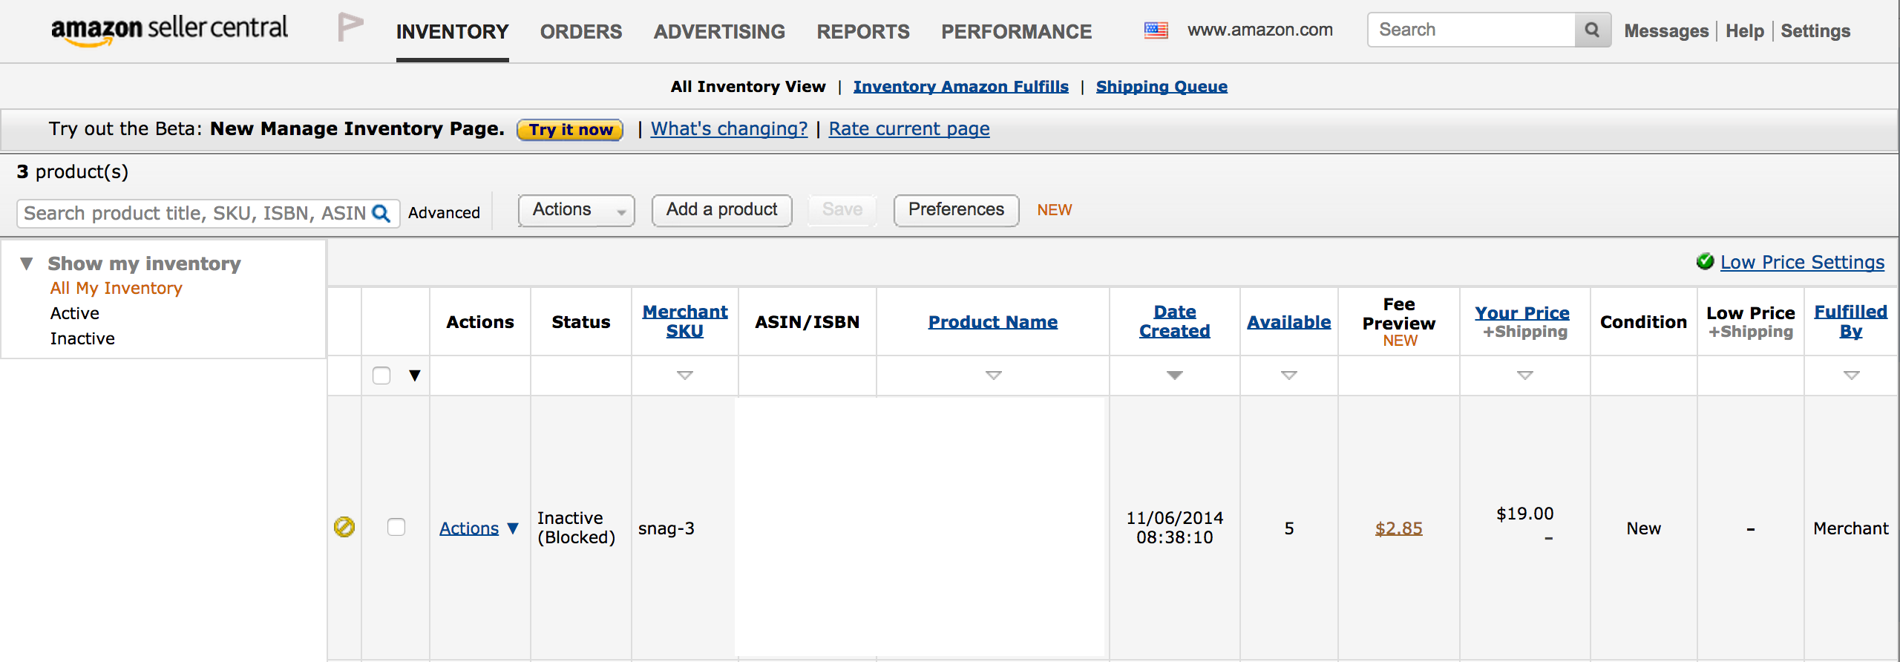Click Add a product button

pos(721,210)
